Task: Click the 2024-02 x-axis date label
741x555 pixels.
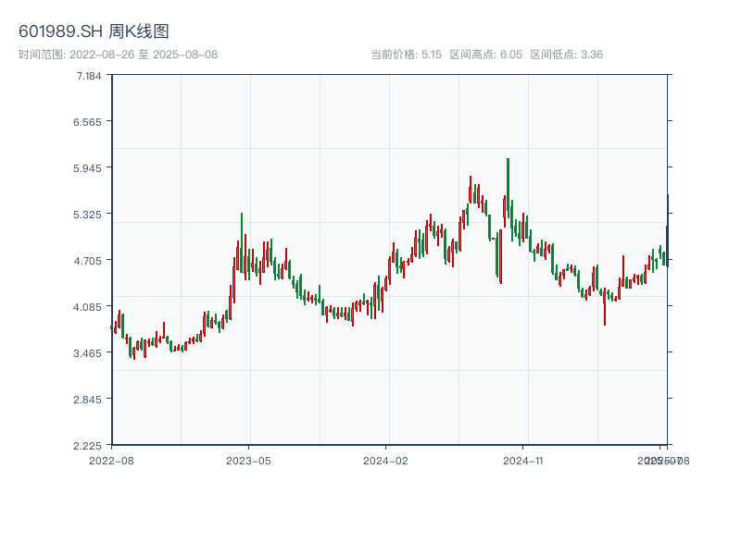Action: click(385, 460)
